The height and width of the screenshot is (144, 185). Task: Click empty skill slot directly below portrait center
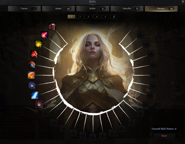point(93,137)
